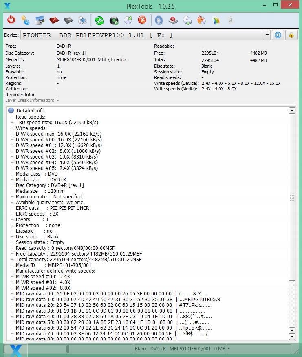Image resolution: width=302 pixels, height=357 pixels.
Task: Select 'Total capacity: 2295104 sectors' row
Action: click(x=79, y=259)
